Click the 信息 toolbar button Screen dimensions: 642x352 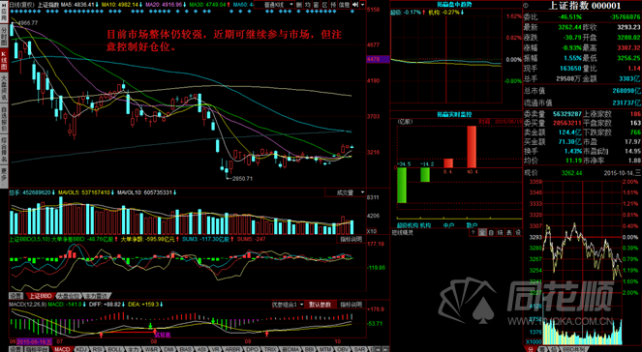coord(345,5)
